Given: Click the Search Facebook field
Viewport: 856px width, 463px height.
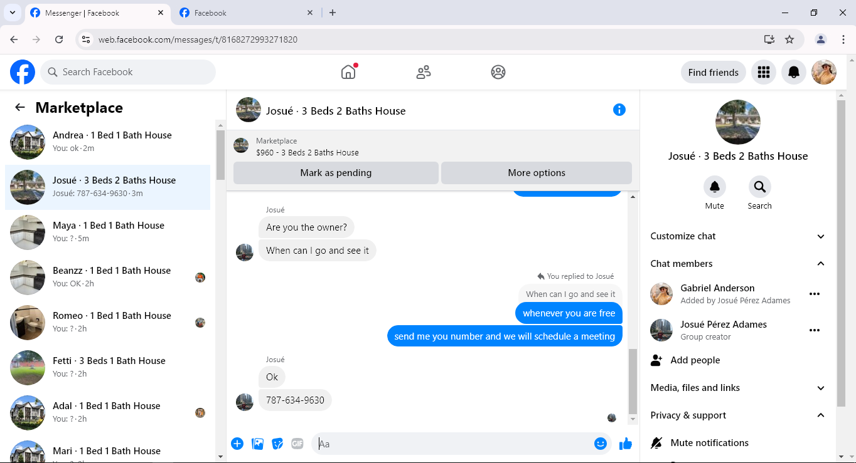Looking at the screenshot, I should 128,72.
